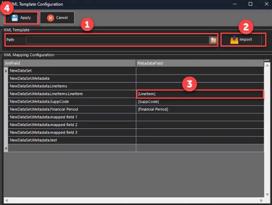Select the mapped field 3 row
Image resolution: width=272 pixels, height=205 pixels.
coord(72,133)
